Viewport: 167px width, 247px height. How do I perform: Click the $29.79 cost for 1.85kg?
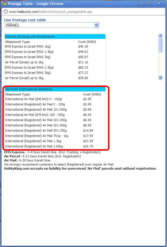pyautogui.click(x=88, y=146)
